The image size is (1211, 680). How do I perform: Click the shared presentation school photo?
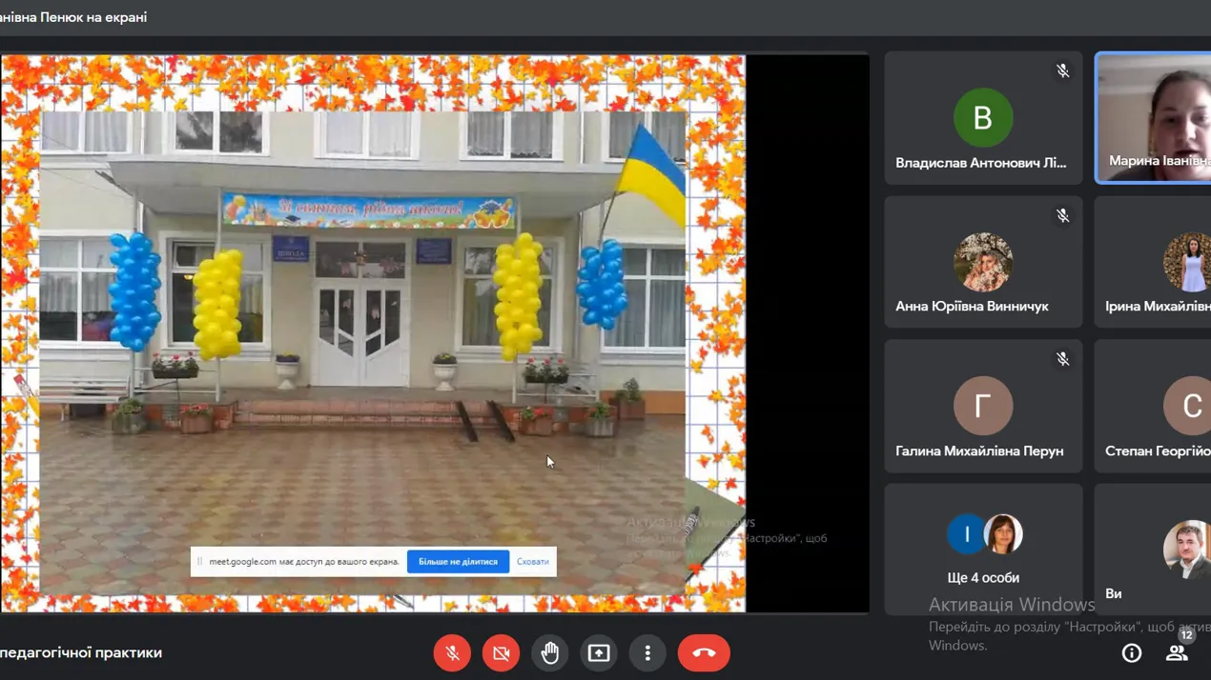point(362,352)
